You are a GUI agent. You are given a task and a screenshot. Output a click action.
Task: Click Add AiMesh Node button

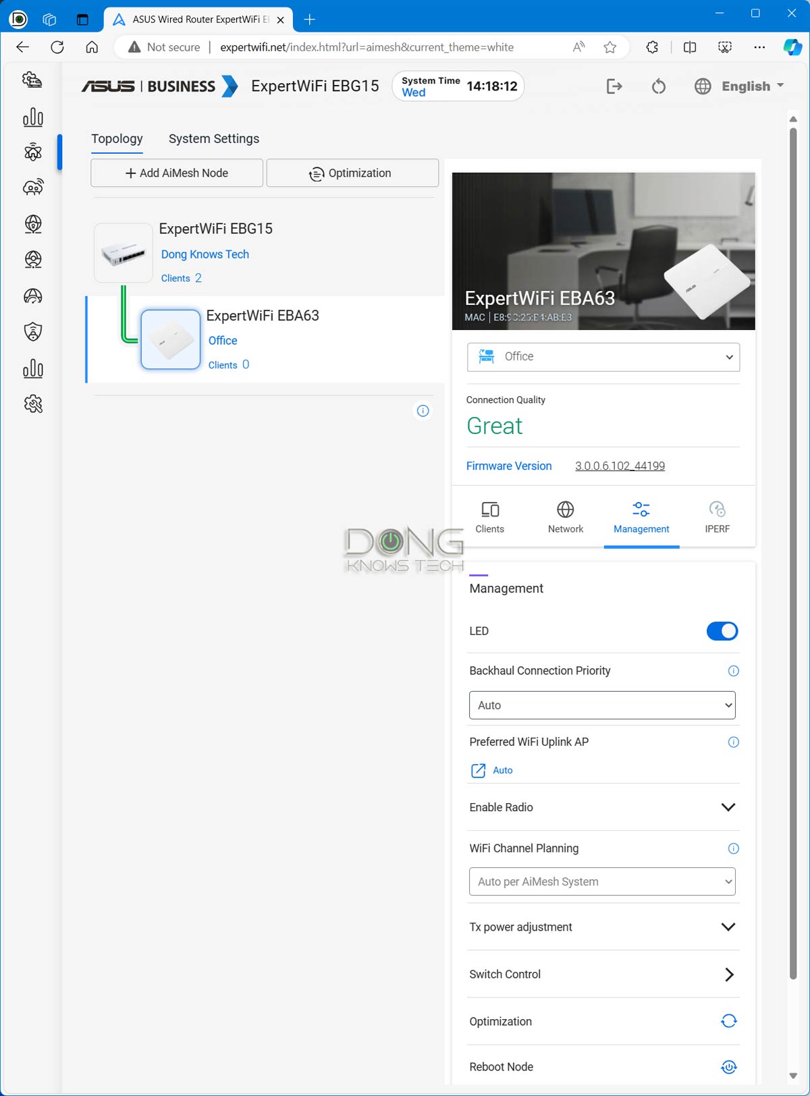point(177,173)
